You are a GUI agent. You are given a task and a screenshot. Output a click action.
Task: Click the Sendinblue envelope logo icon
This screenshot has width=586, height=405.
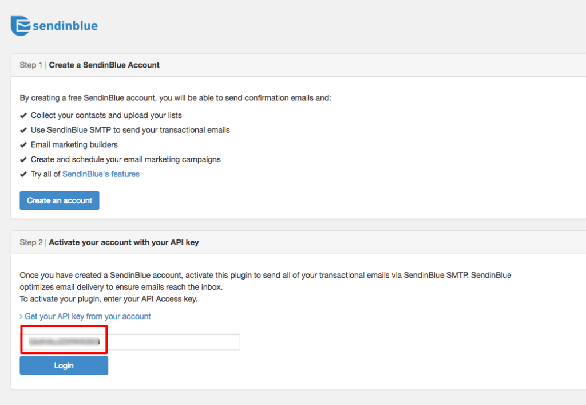click(20, 26)
